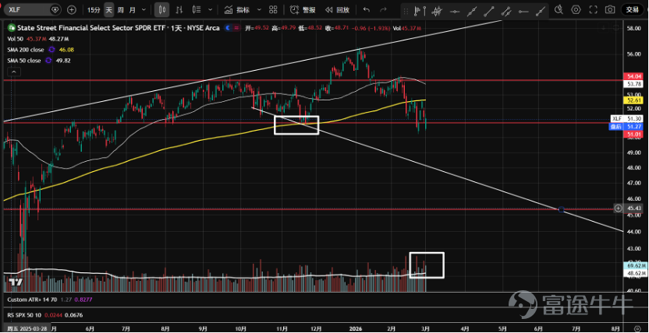Expand the 指标 indicators dropdown arrow
The height and width of the screenshot is (333, 649).
(x=259, y=9)
